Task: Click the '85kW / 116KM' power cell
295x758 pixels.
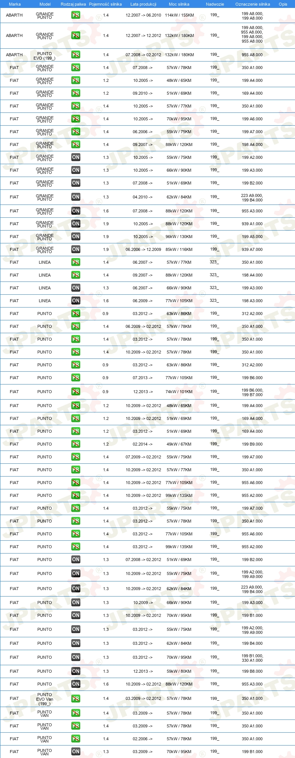Action: pyautogui.click(x=179, y=249)
